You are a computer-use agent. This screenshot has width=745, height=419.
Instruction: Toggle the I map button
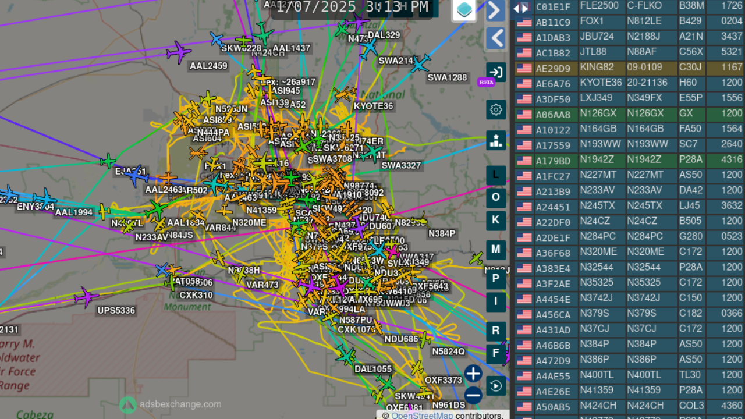(x=496, y=301)
